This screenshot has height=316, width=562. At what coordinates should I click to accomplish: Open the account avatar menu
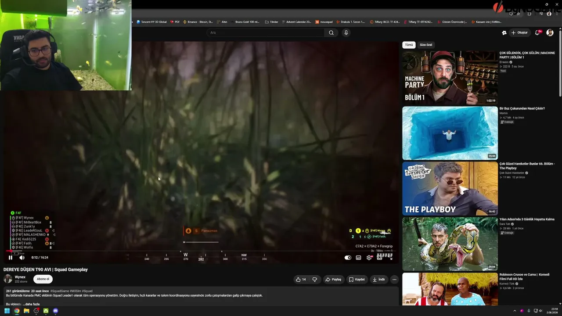550,32
